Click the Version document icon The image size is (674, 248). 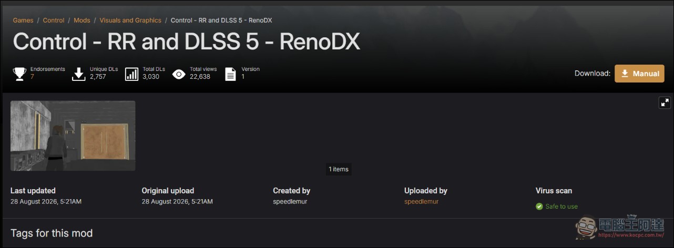(x=230, y=74)
